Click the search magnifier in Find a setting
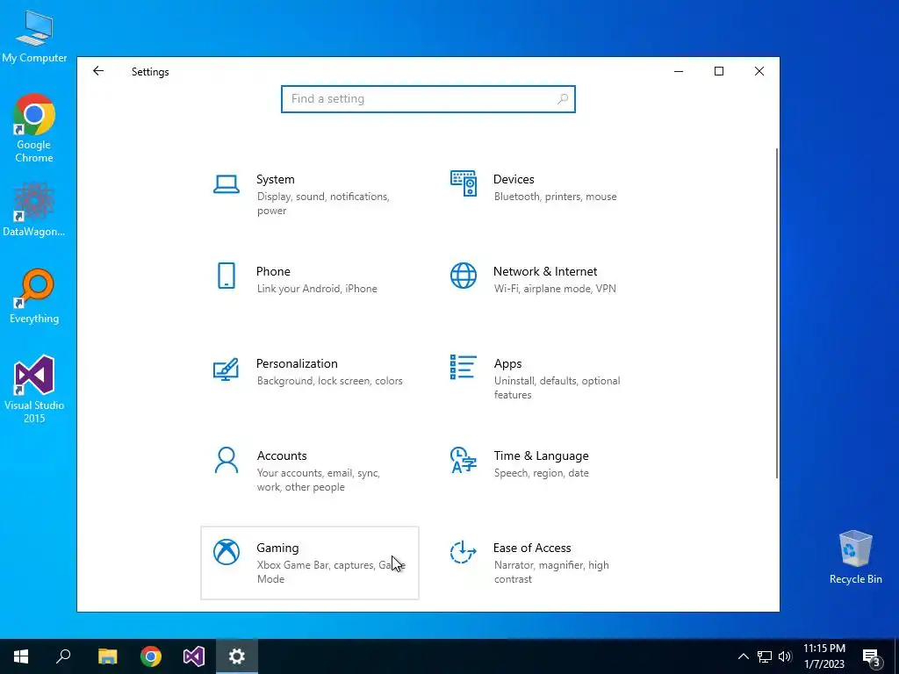The width and height of the screenshot is (899, 674). point(563,99)
